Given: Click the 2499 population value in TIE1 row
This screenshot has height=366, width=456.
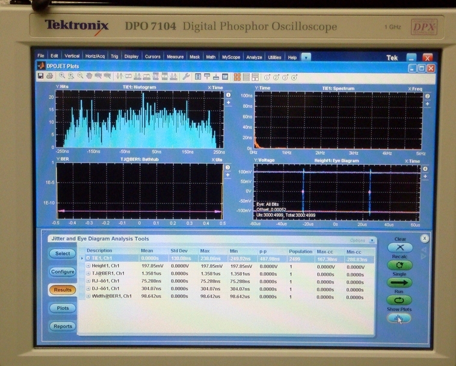Looking at the screenshot, I should [294, 259].
